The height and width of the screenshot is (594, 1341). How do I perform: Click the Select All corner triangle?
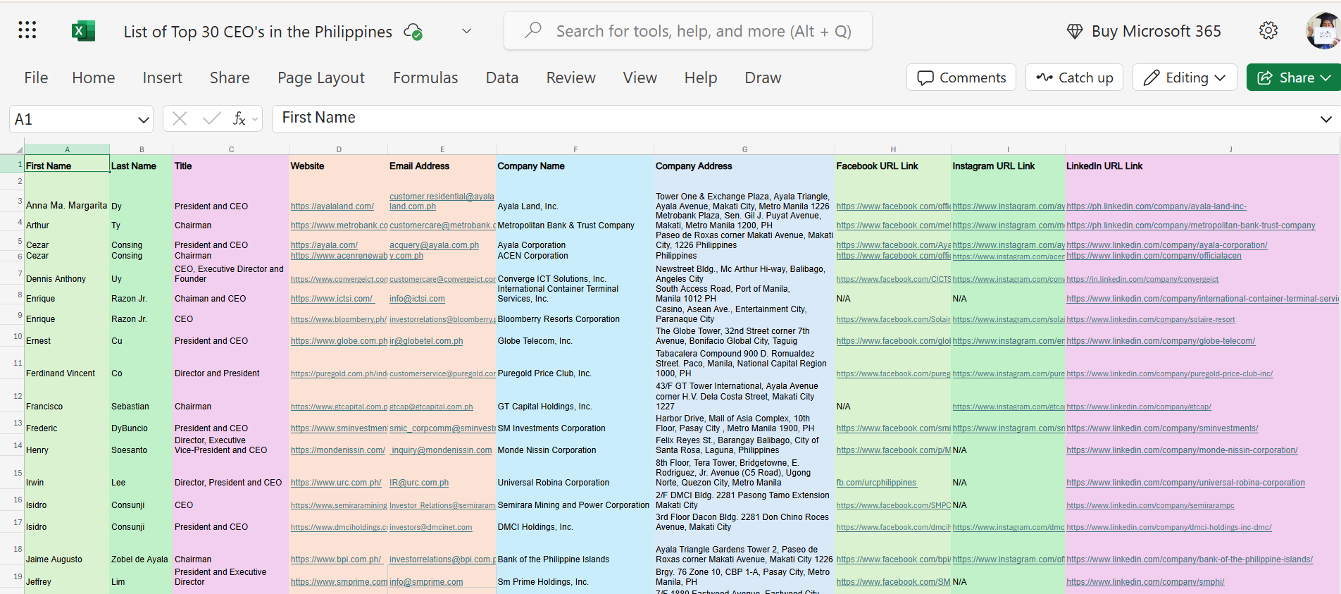(19, 149)
